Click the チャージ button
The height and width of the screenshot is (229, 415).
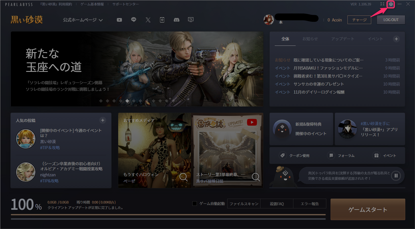(x=359, y=20)
